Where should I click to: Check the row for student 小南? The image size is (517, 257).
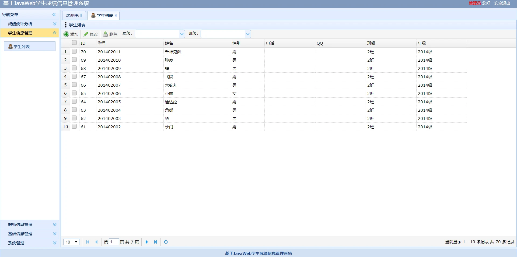tap(74, 93)
